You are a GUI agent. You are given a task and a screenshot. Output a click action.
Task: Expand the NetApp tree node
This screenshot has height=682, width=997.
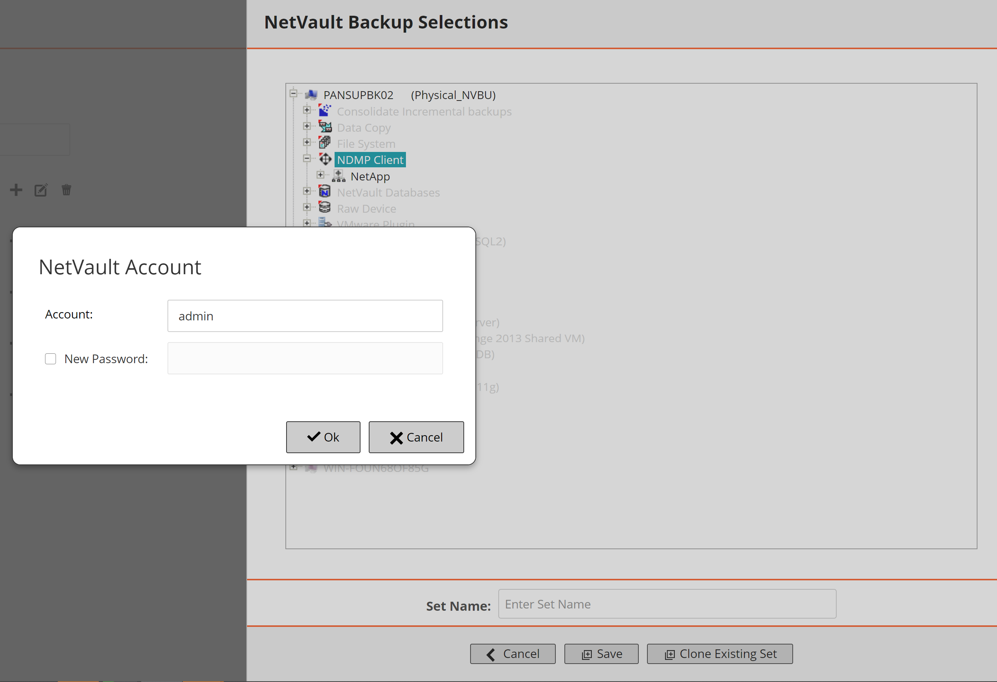(x=320, y=175)
